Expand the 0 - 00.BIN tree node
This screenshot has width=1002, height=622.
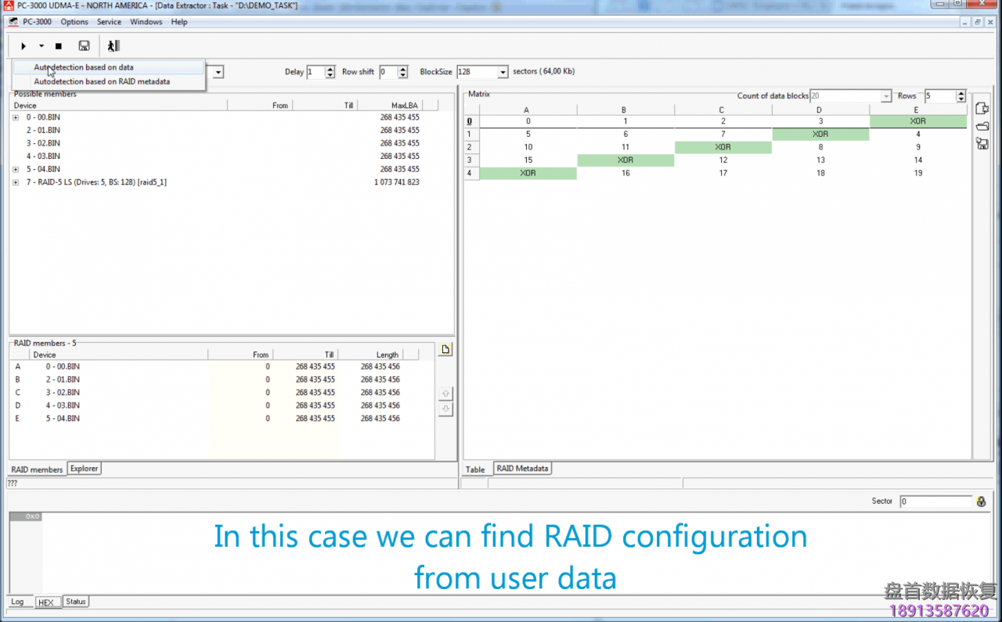[16, 117]
